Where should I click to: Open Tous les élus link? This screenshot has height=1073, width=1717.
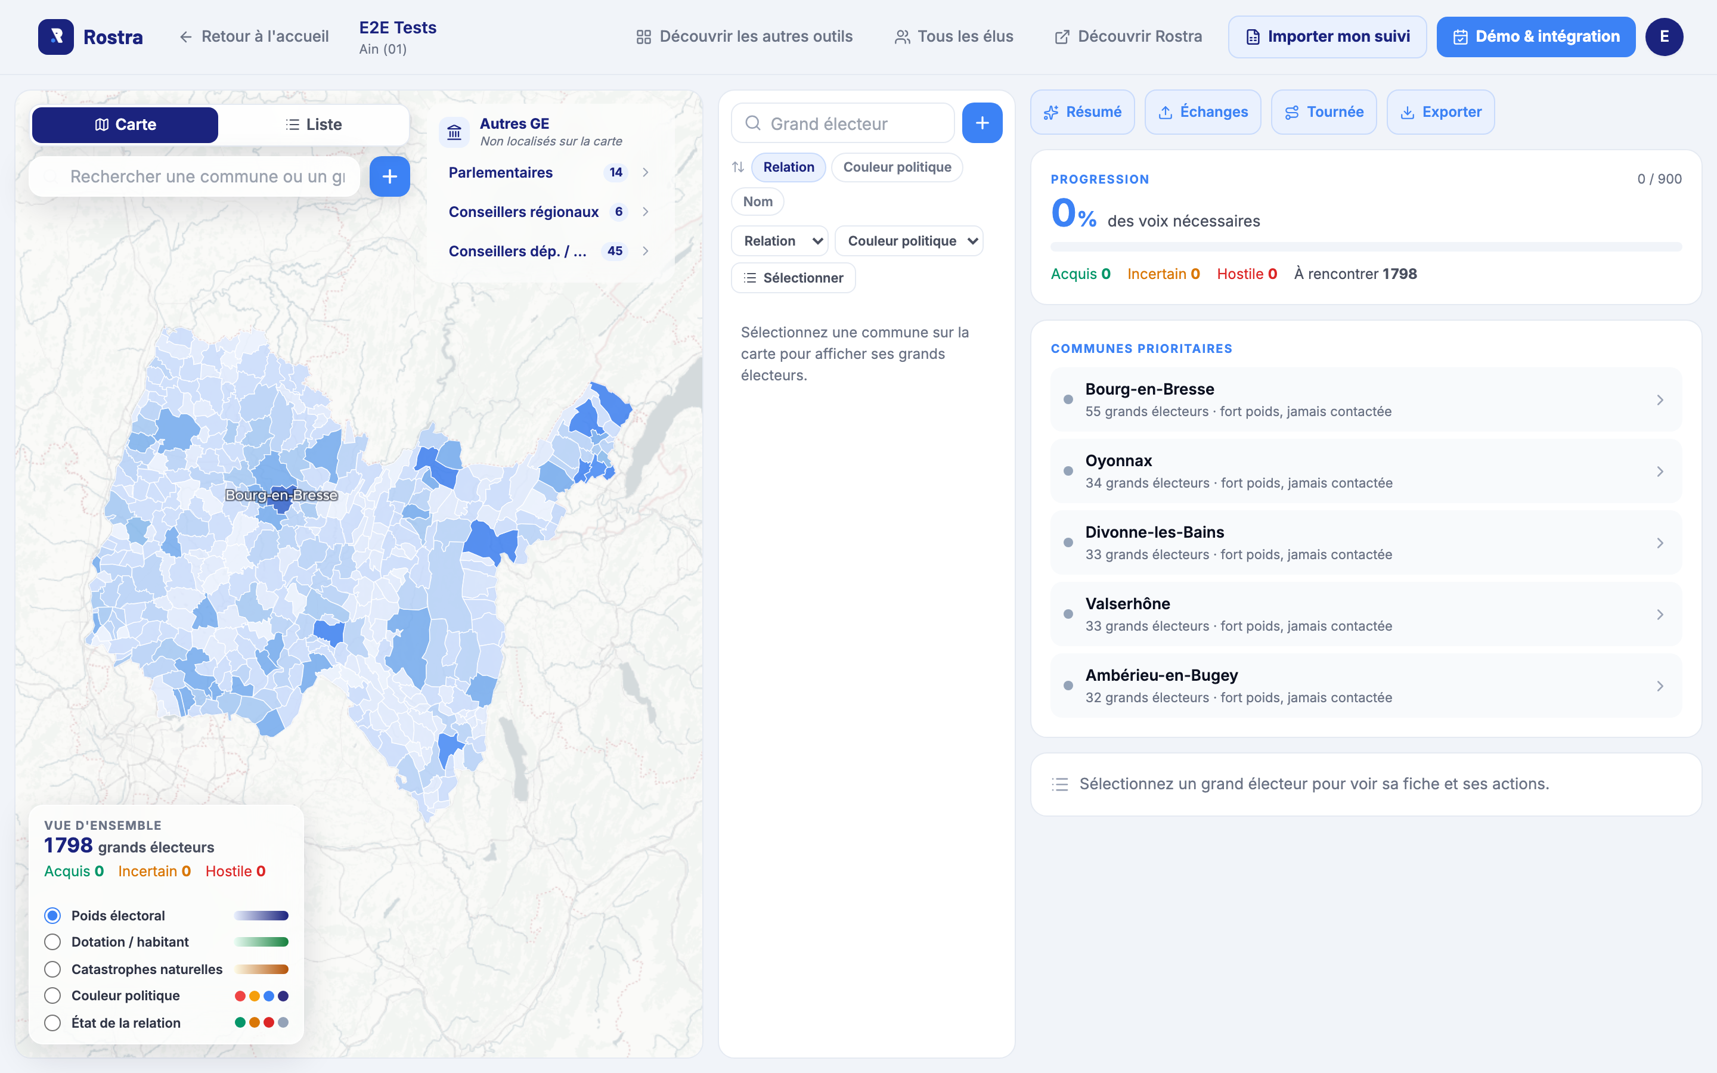(953, 37)
